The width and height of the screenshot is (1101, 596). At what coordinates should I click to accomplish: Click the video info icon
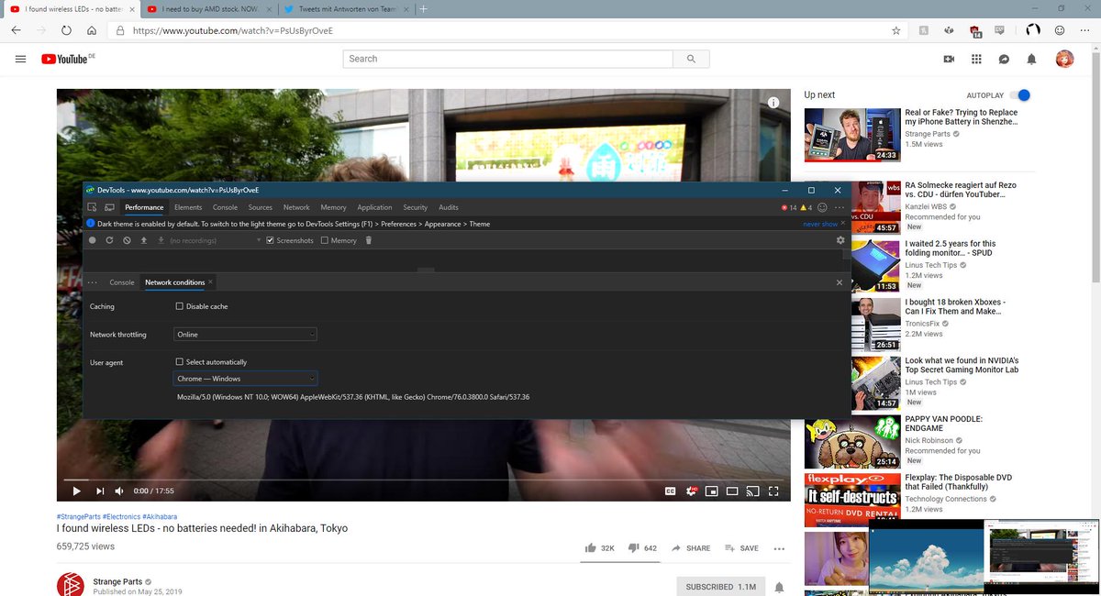[773, 102]
